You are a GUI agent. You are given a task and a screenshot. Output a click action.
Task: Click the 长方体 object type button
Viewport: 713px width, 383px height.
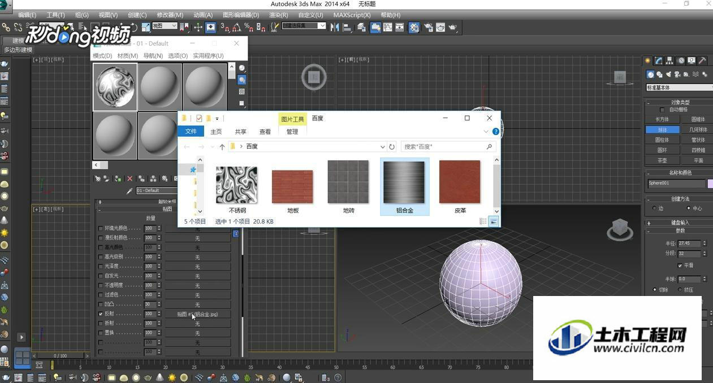662,120
